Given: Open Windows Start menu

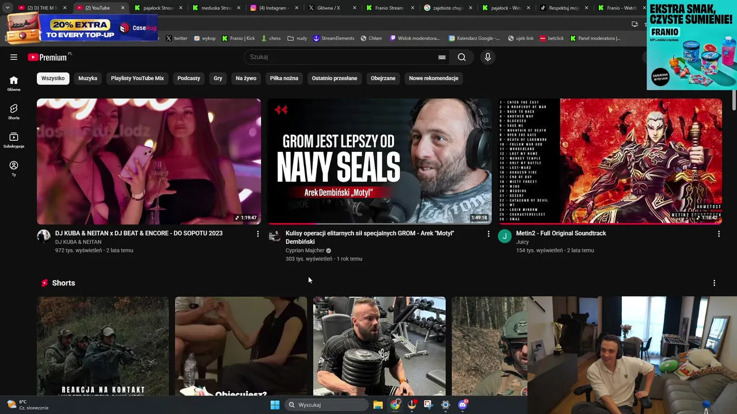Looking at the screenshot, I should [x=275, y=405].
